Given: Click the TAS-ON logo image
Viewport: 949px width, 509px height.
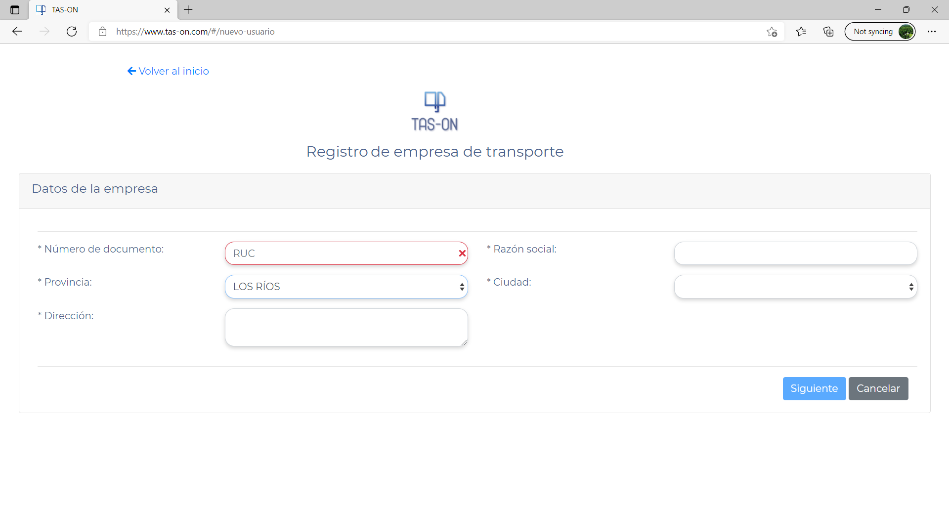Looking at the screenshot, I should pyautogui.click(x=435, y=111).
